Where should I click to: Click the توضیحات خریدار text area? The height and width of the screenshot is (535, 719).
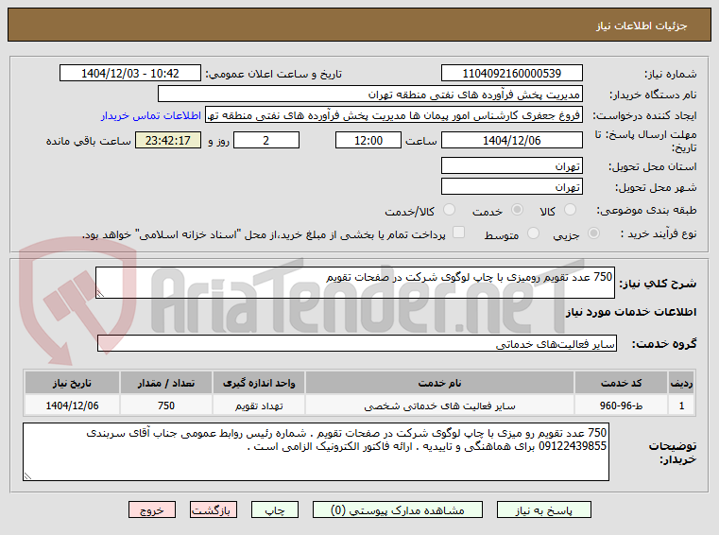pos(316,452)
